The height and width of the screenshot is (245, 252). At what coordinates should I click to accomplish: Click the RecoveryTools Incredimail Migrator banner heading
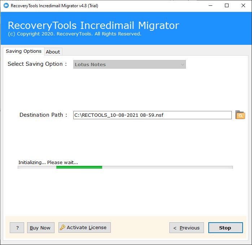click(x=94, y=25)
